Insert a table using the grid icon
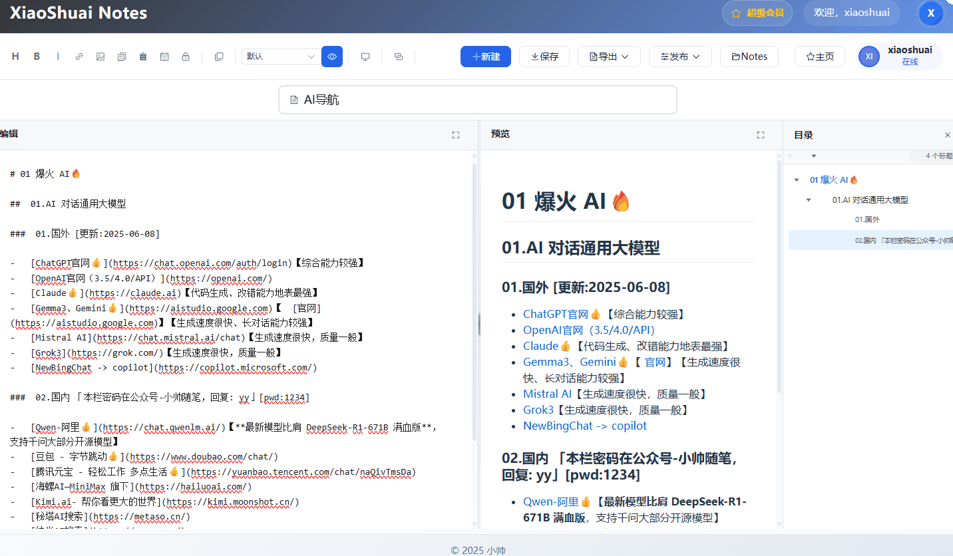The width and height of the screenshot is (953, 556). (x=164, y=57)
